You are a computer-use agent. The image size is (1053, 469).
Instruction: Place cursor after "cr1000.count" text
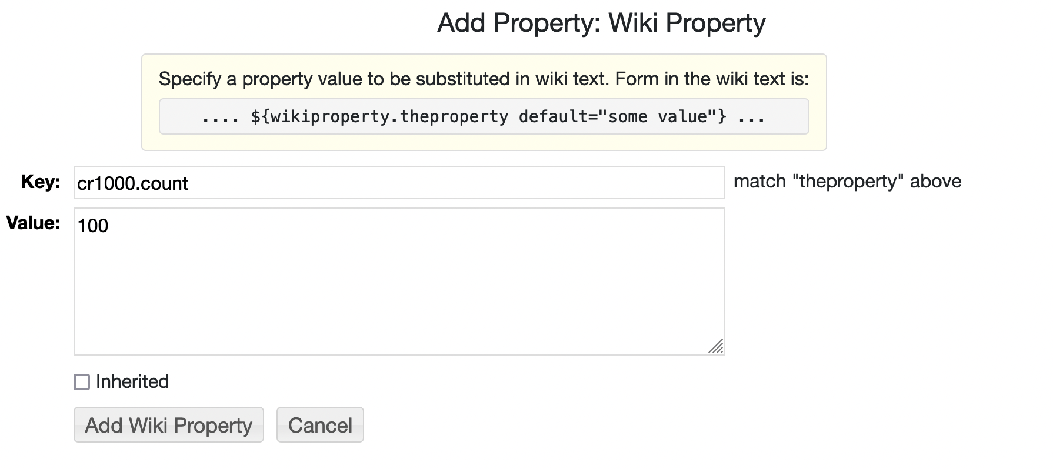[189, 183]
